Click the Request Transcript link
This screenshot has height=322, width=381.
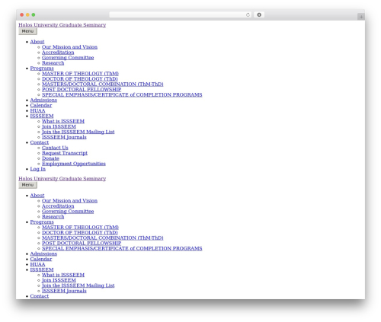pyautogui.click(x=65, y=153)
